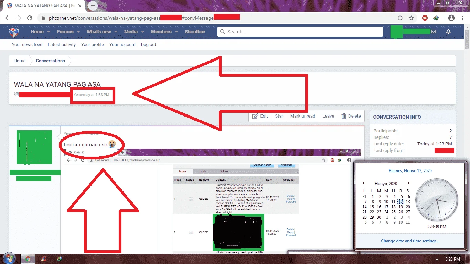Star this conversation
This screenshot has width=470, height=264.
pos(279,116)
